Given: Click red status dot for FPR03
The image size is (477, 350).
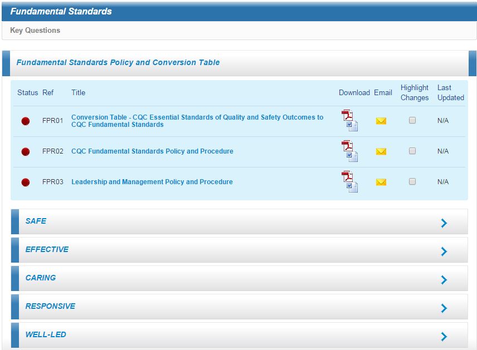Looking at the screenshot, I should pyautogui.click(x=26, y=183).
